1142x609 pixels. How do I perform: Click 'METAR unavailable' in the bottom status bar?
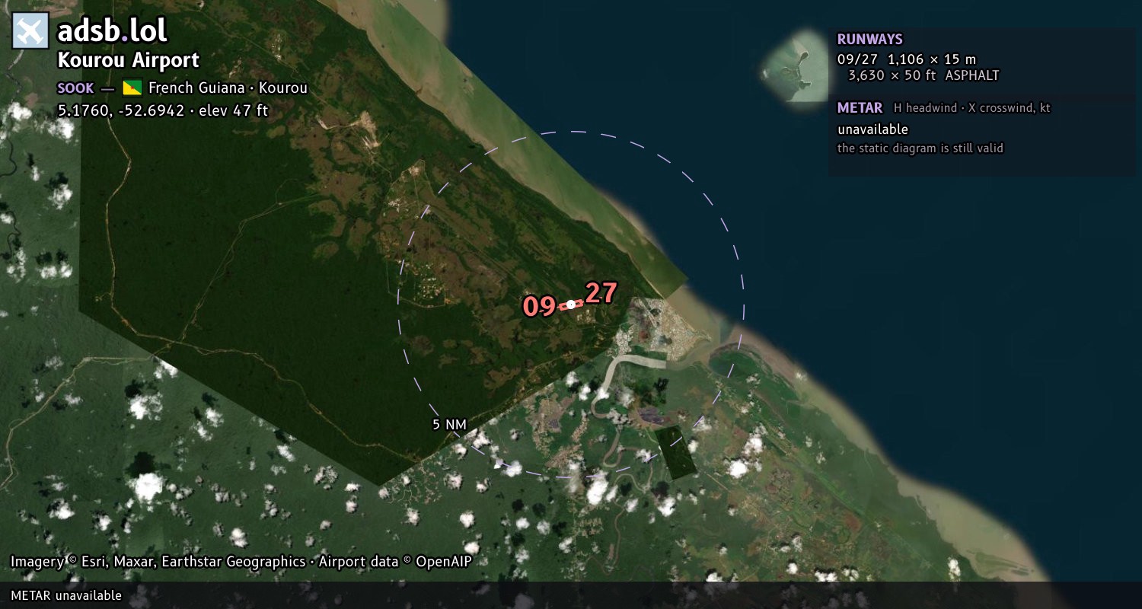point(66,595)
